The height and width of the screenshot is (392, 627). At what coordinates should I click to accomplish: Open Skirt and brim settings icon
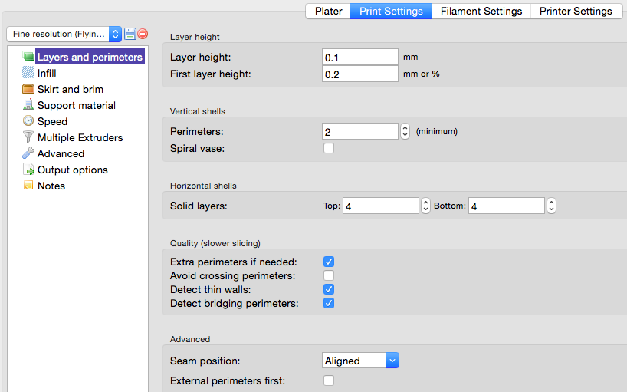tap(28, 89)
